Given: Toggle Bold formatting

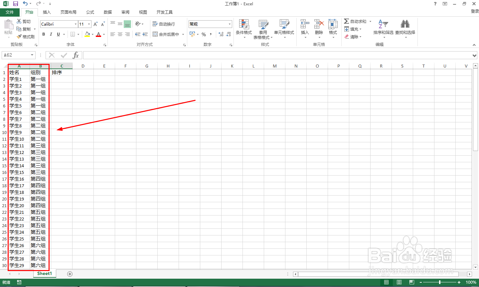Looking at the screenshot, I should pos(44,34).
